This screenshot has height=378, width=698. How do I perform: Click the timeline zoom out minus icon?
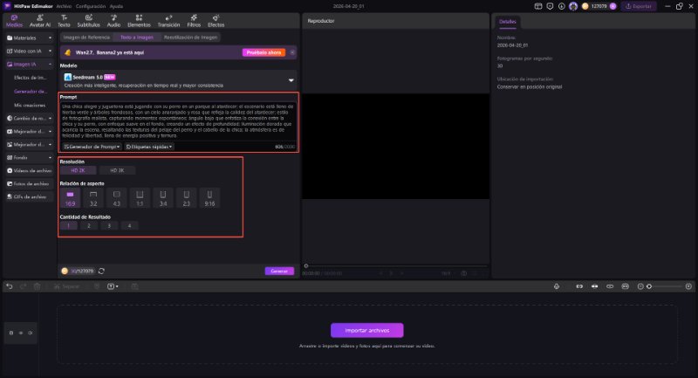pos(640,286)
